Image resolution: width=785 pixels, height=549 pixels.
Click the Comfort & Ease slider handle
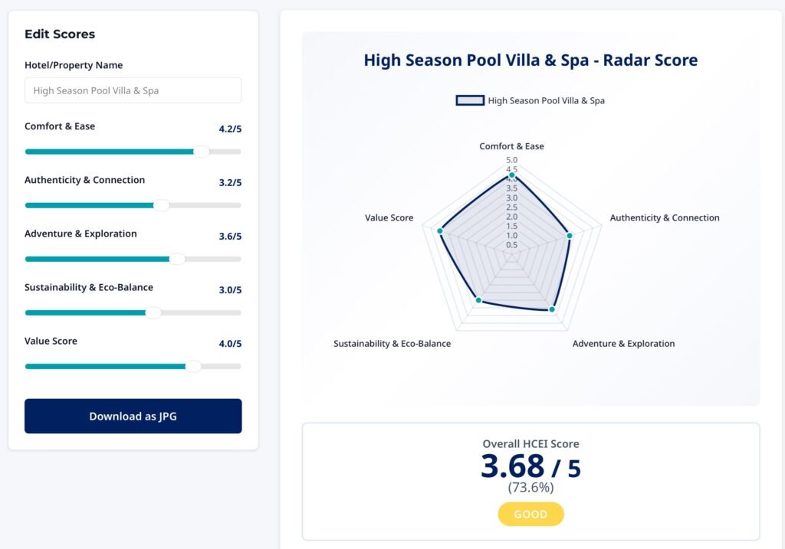coord(201,152)
